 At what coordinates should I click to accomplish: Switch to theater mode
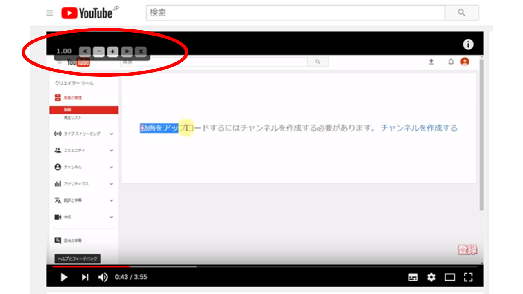tap(450, 277)
